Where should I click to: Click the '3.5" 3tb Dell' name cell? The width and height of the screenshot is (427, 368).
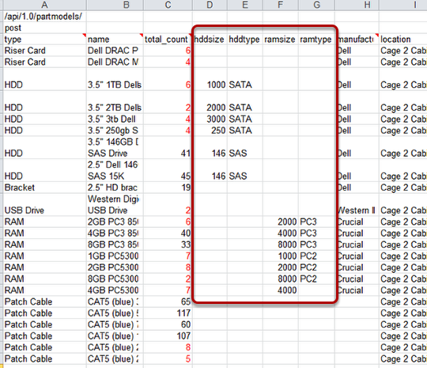click(115, 120)
